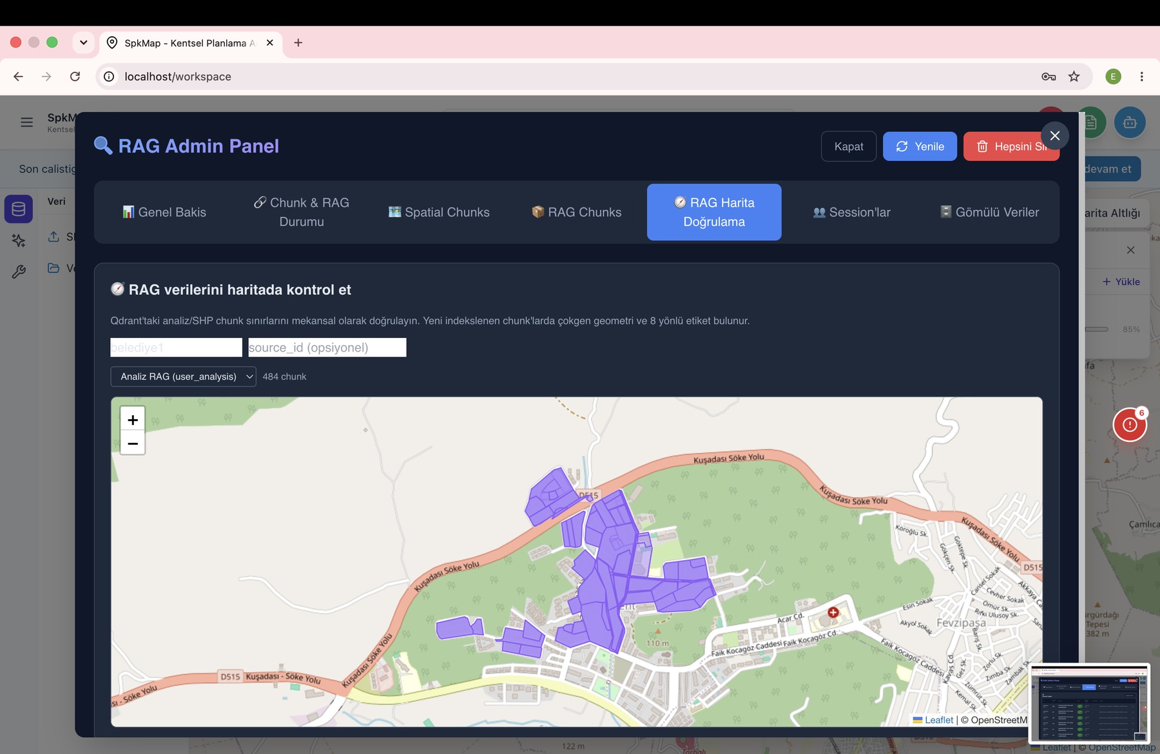This screenshot has height=754, width=1160.
Task: Focus the belediye1 input field
Action: tap(176, 348)
